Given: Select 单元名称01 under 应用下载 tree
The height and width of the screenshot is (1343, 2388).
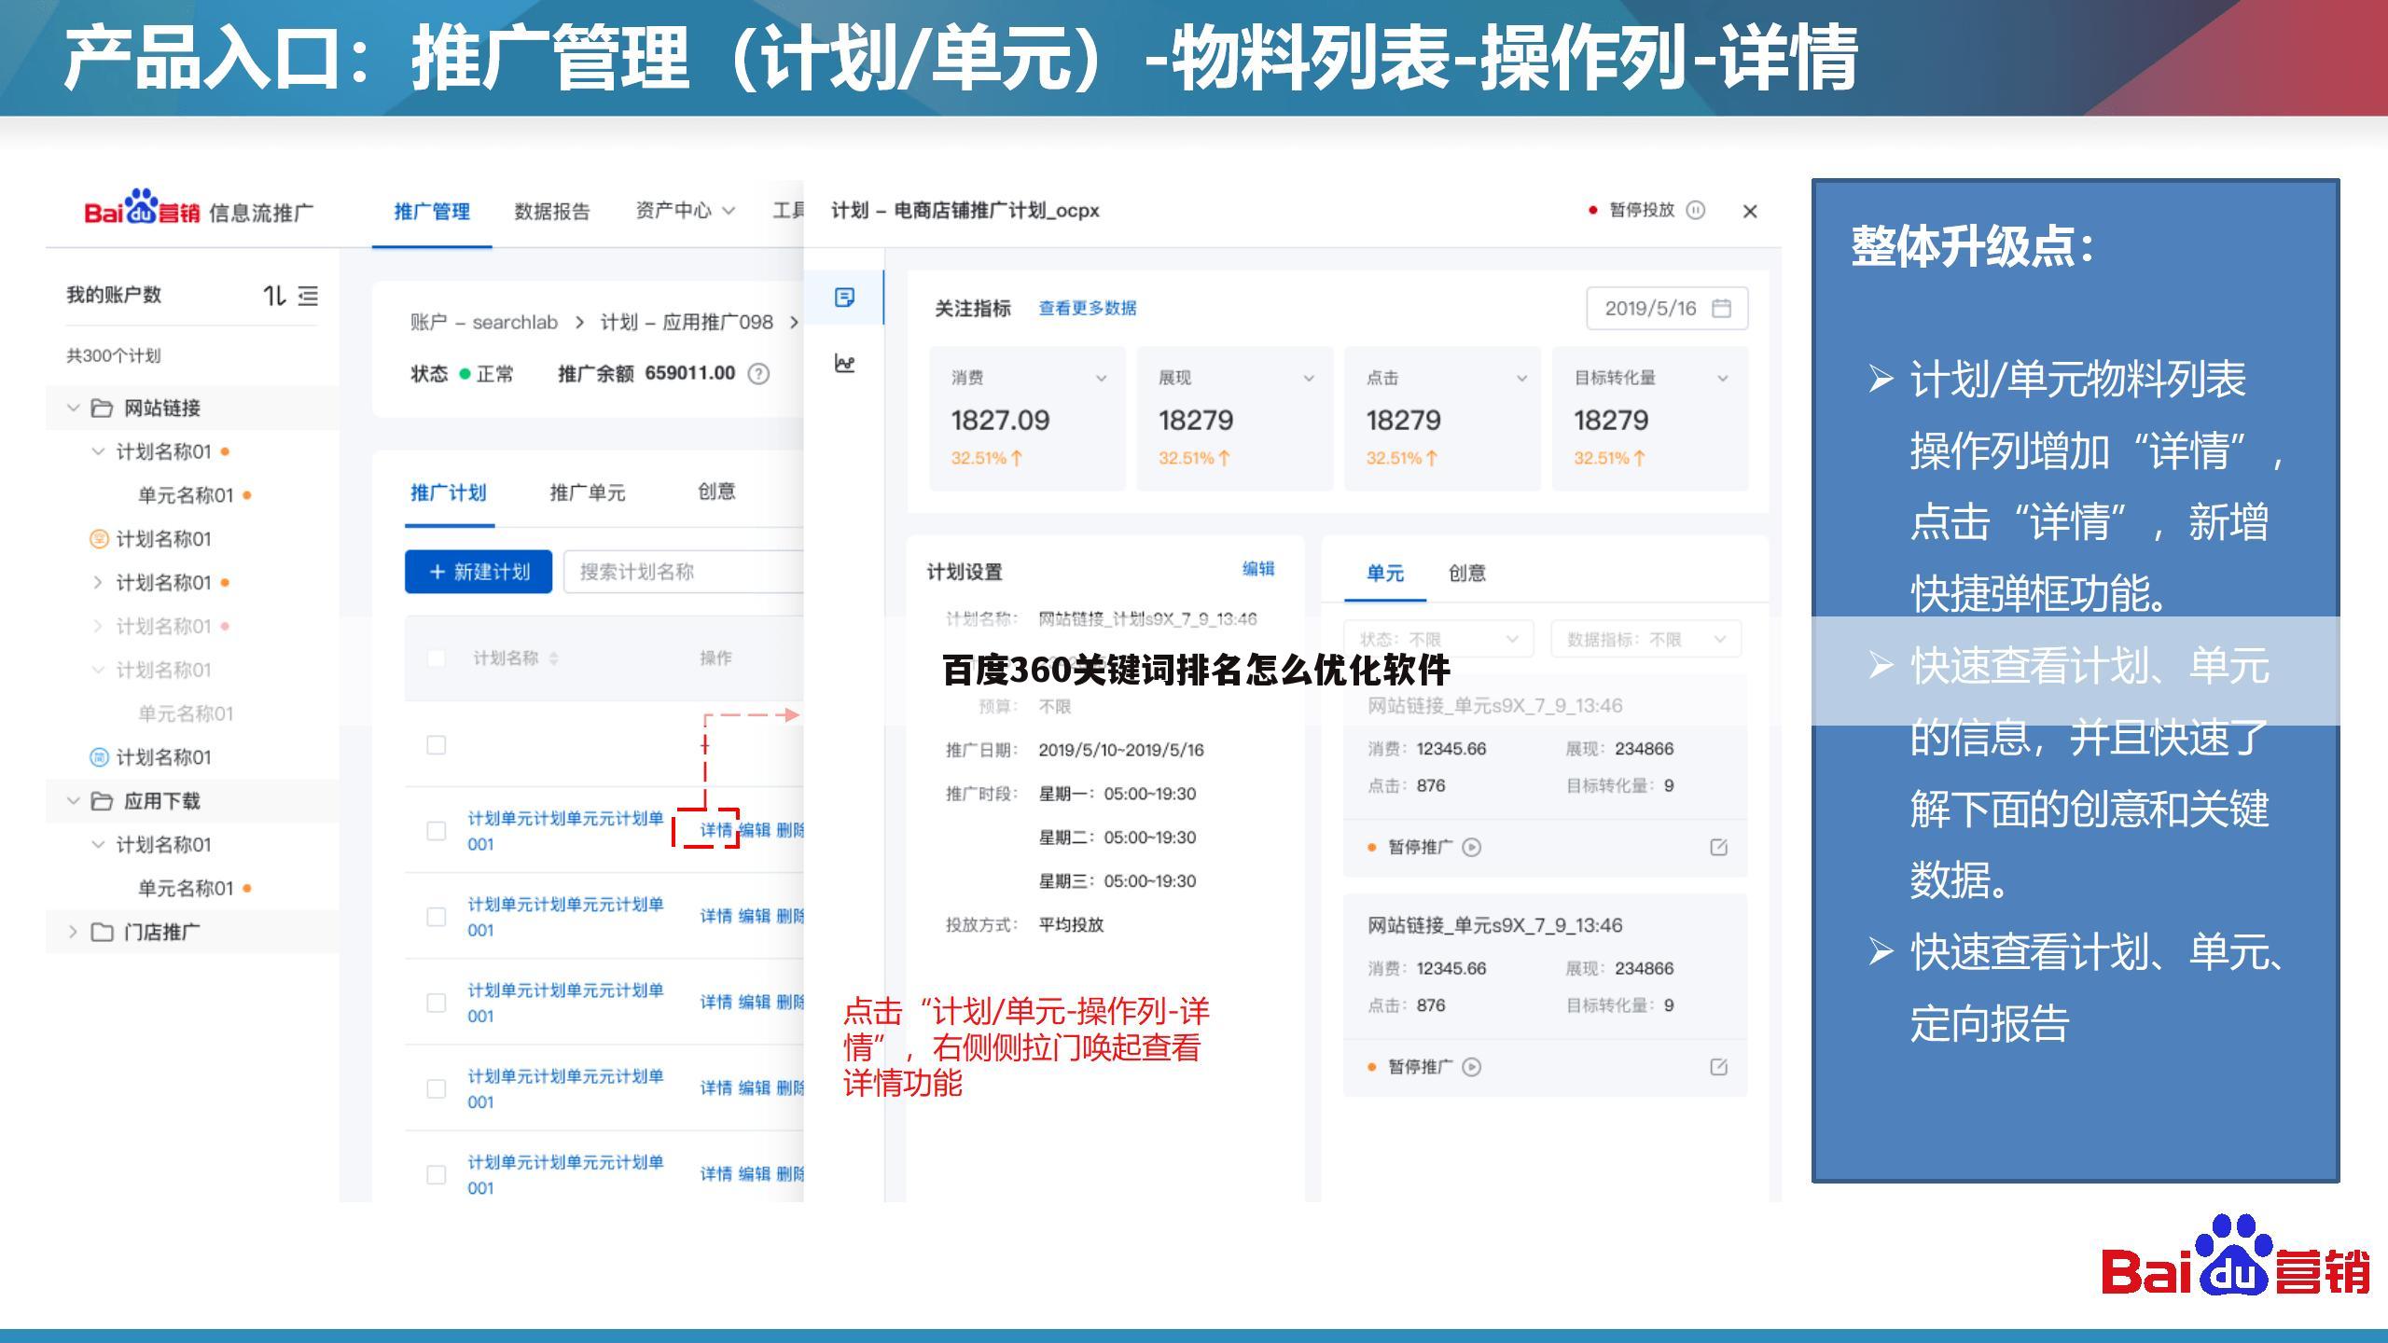Looking at the screenshot, I should coord(186,889).
